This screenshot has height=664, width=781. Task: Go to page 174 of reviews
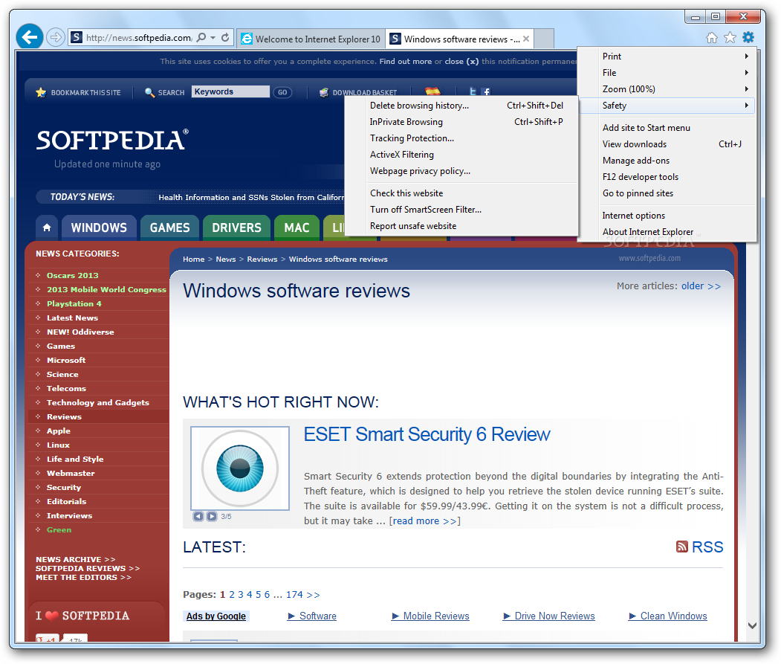tap(294, 595)
